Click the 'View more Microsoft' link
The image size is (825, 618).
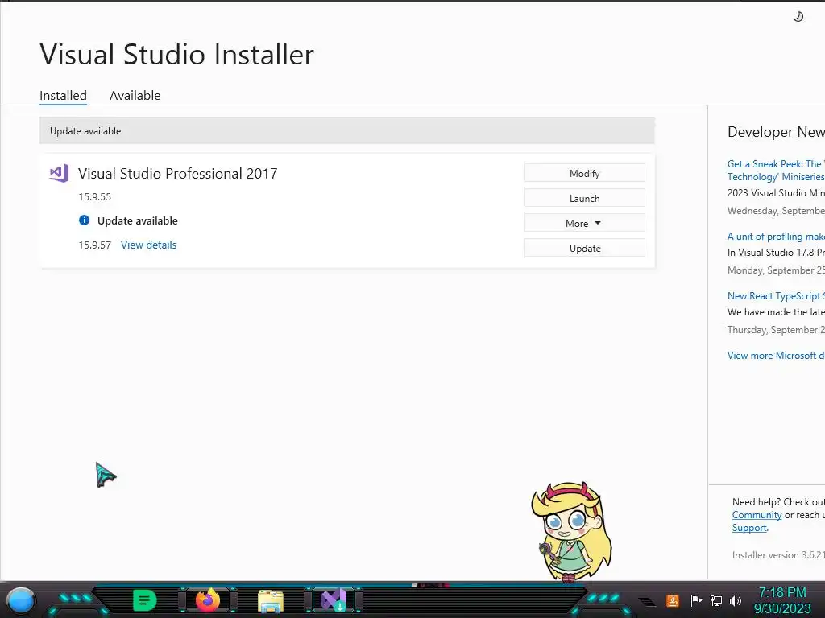click(x=776, y=355)
